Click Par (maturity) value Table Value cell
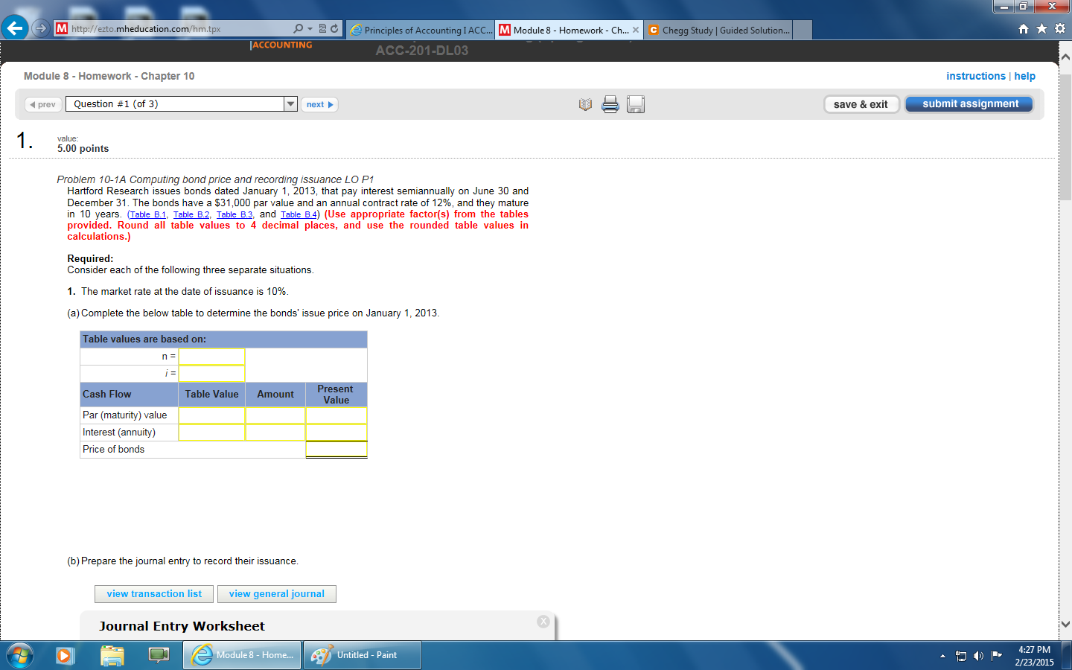This screenshot has width=1072, height=670. click(211, 415)
